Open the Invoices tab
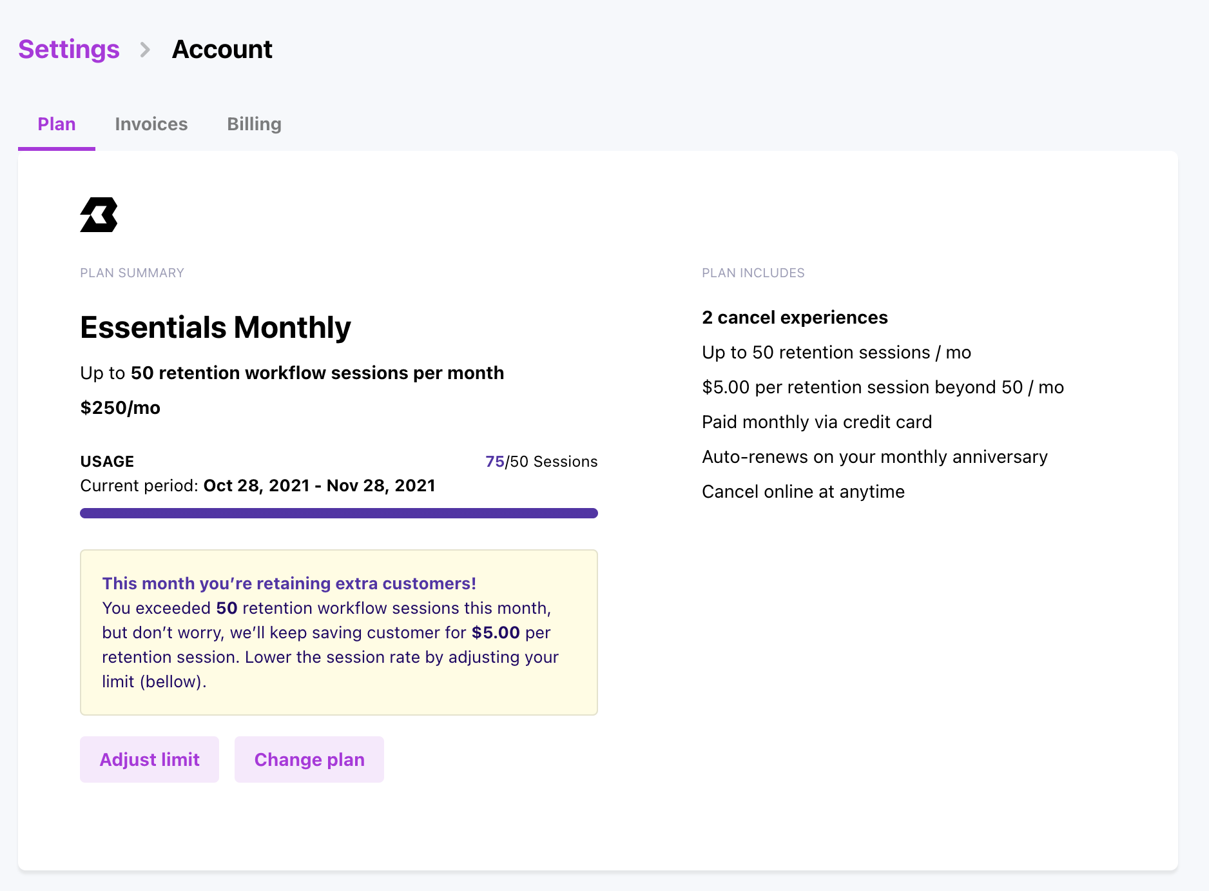This screenshot has width=1209, height=891. [151, 124]
